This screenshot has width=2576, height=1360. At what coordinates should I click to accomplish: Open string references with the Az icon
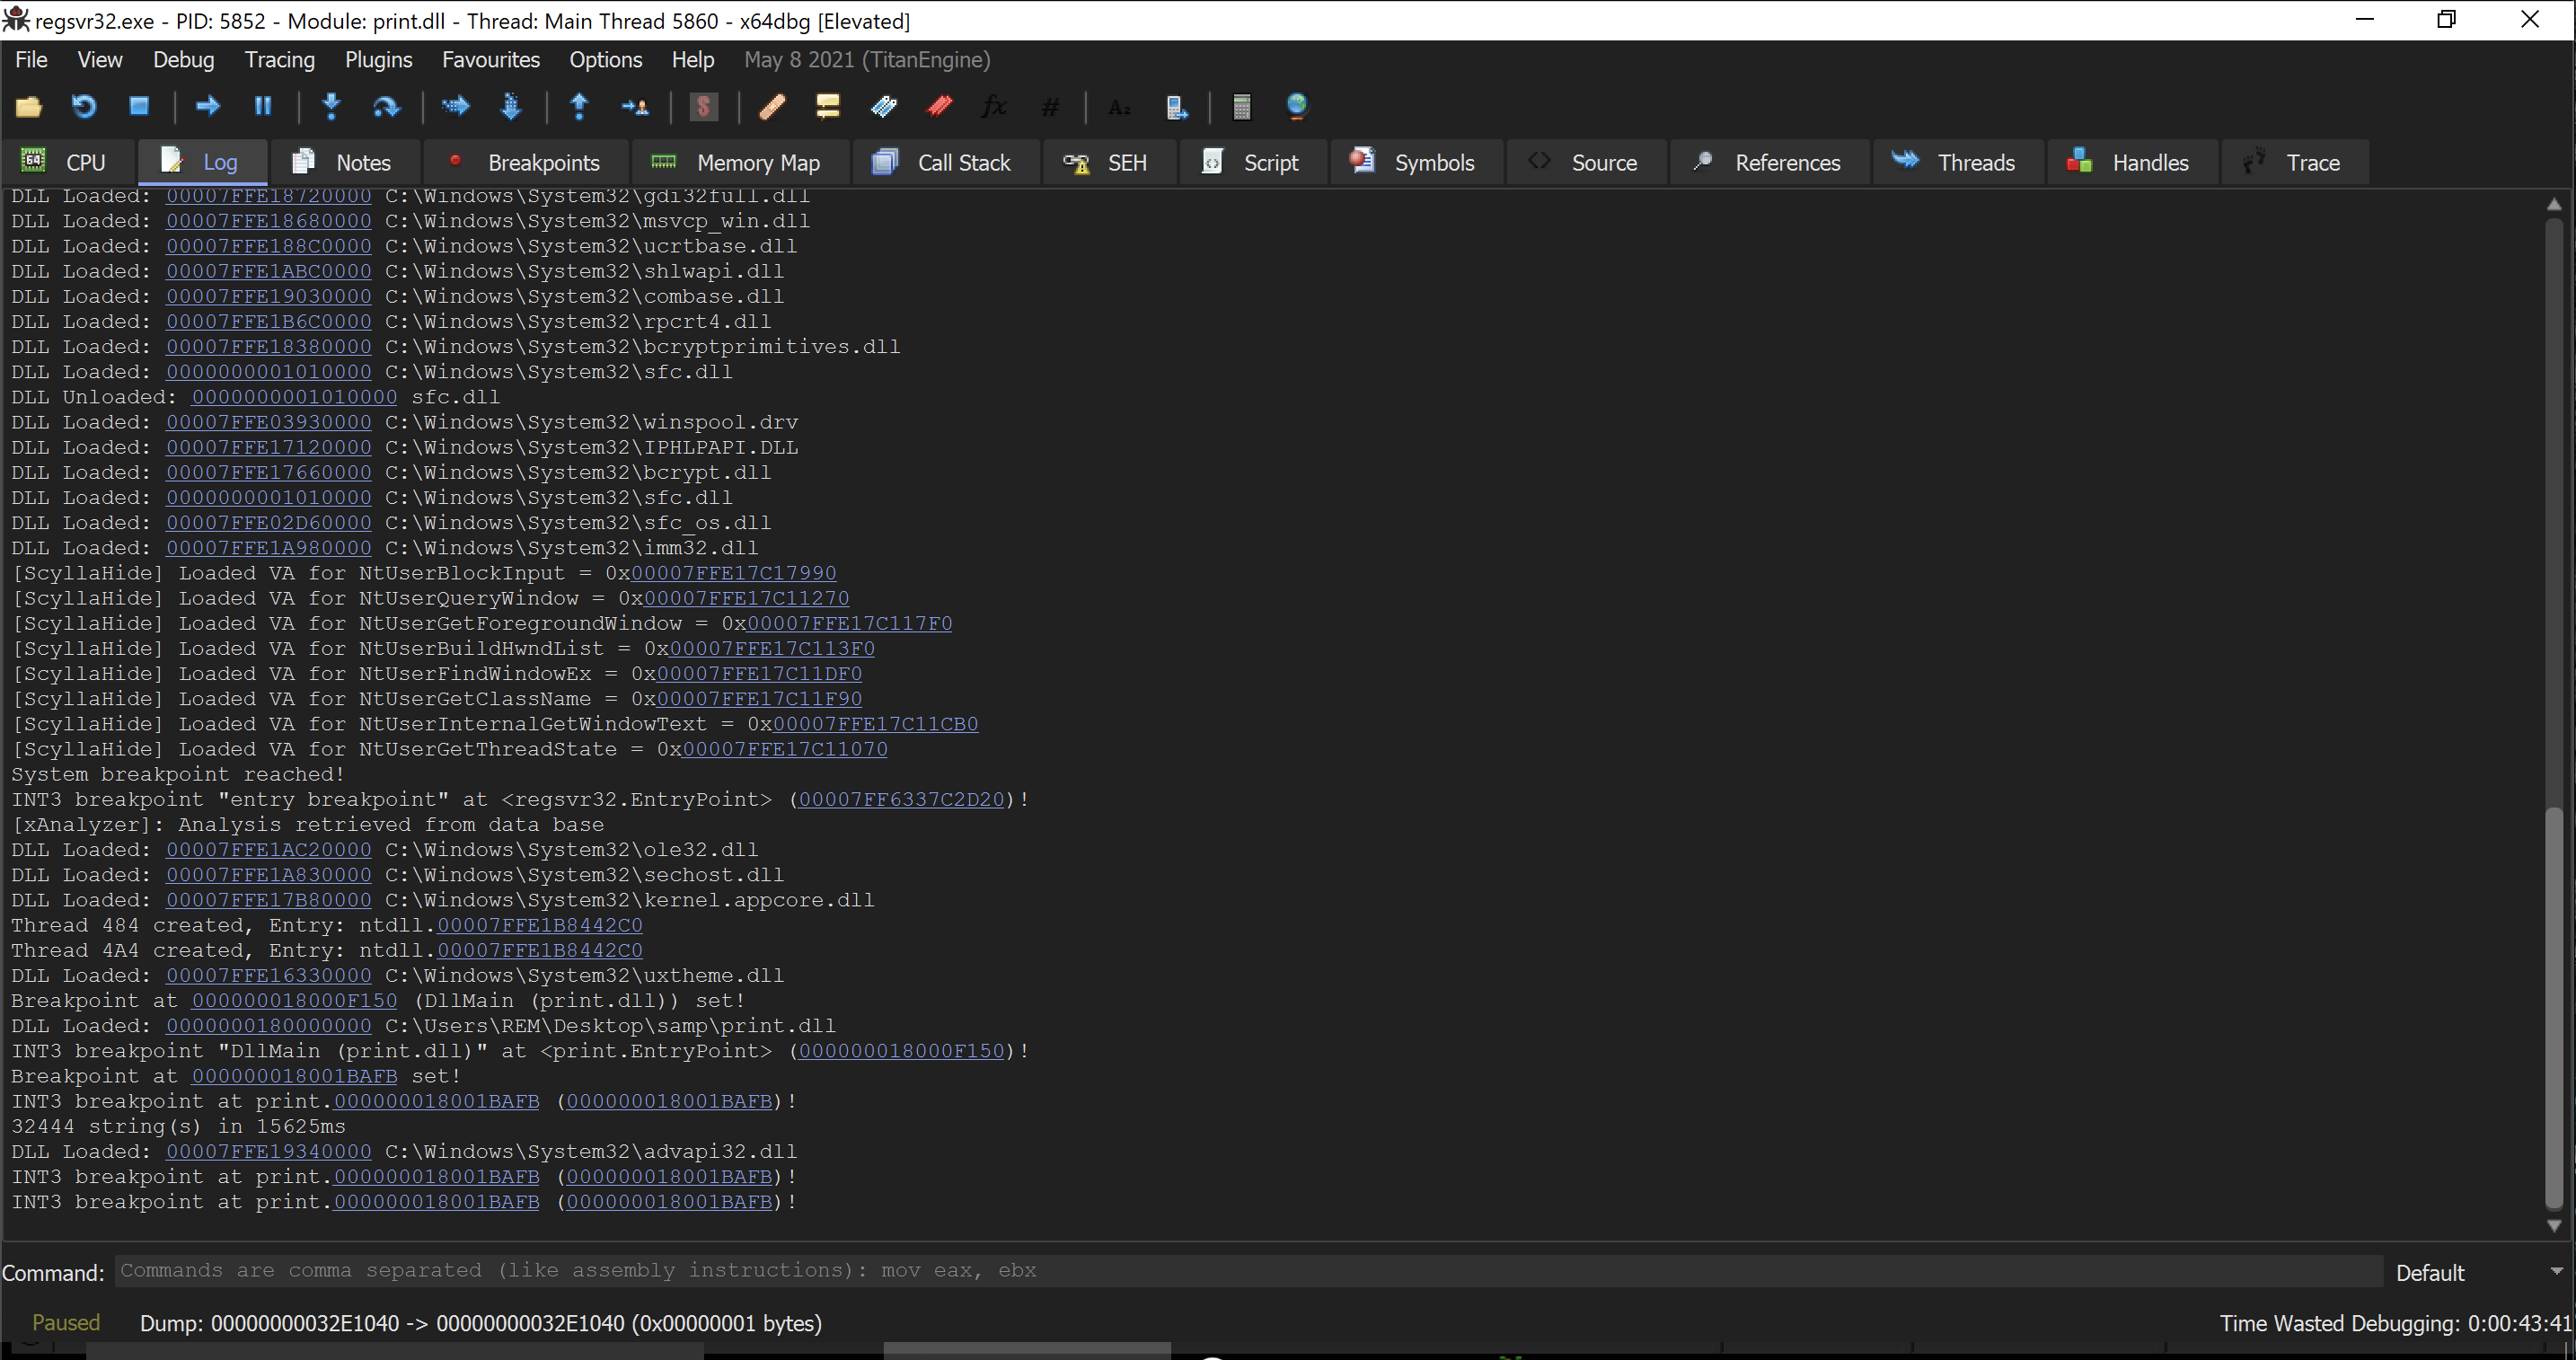click(x=1120, y=106)
